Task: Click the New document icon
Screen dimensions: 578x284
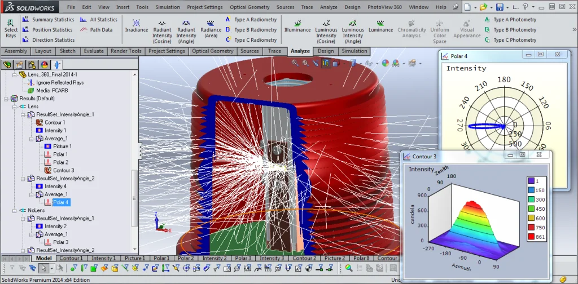Action: coord(467,7)
